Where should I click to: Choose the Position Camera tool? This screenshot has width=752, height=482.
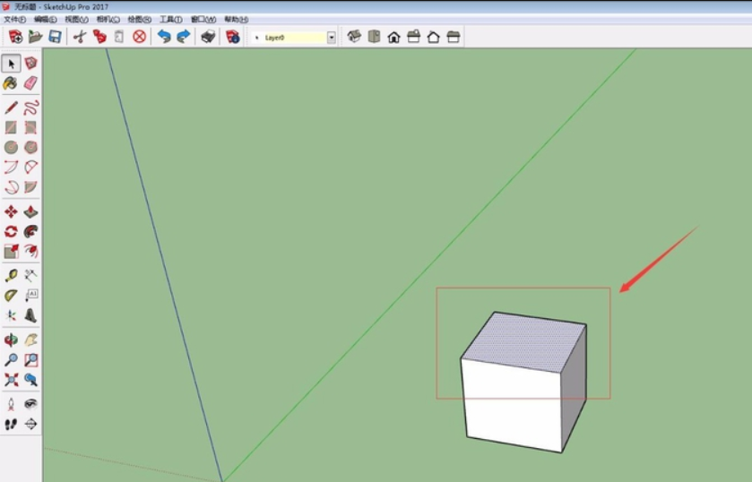pos(11,404)
